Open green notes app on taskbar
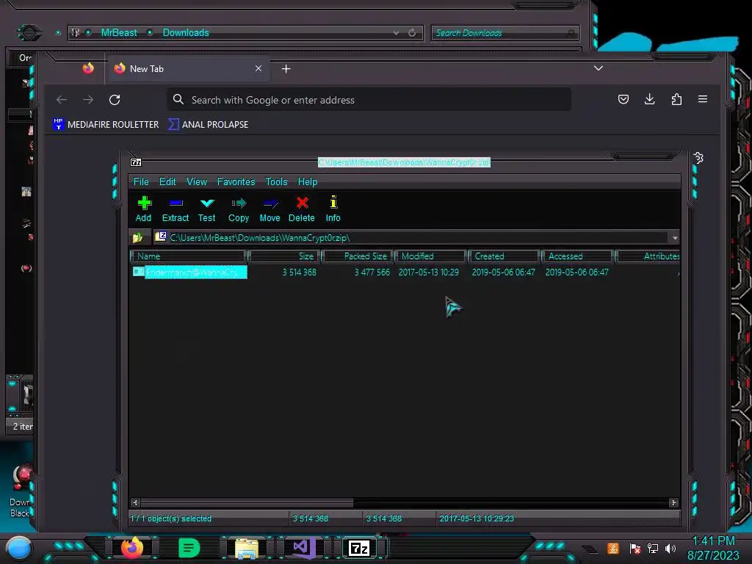Viewport: 752px width, 564px height. tap(189, 548)
